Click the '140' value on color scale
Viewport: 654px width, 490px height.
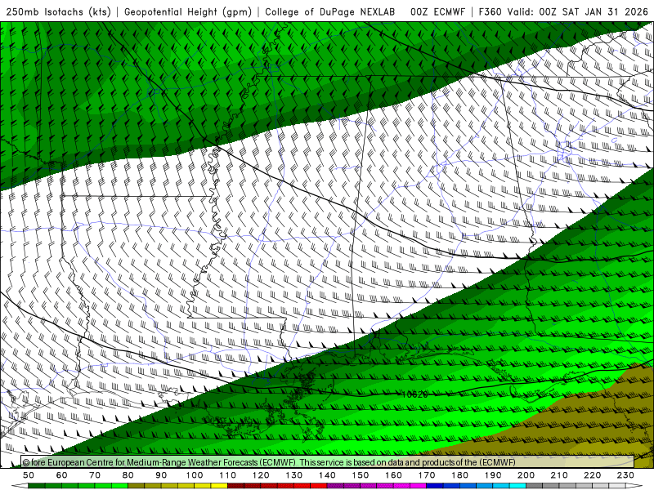(327, 475)
